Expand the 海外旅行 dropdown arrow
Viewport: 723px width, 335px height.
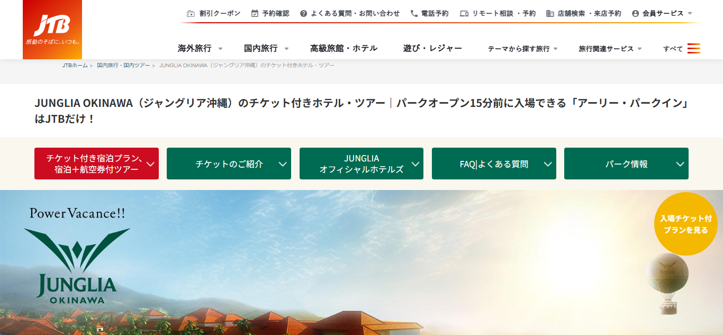tap(220, 49)
